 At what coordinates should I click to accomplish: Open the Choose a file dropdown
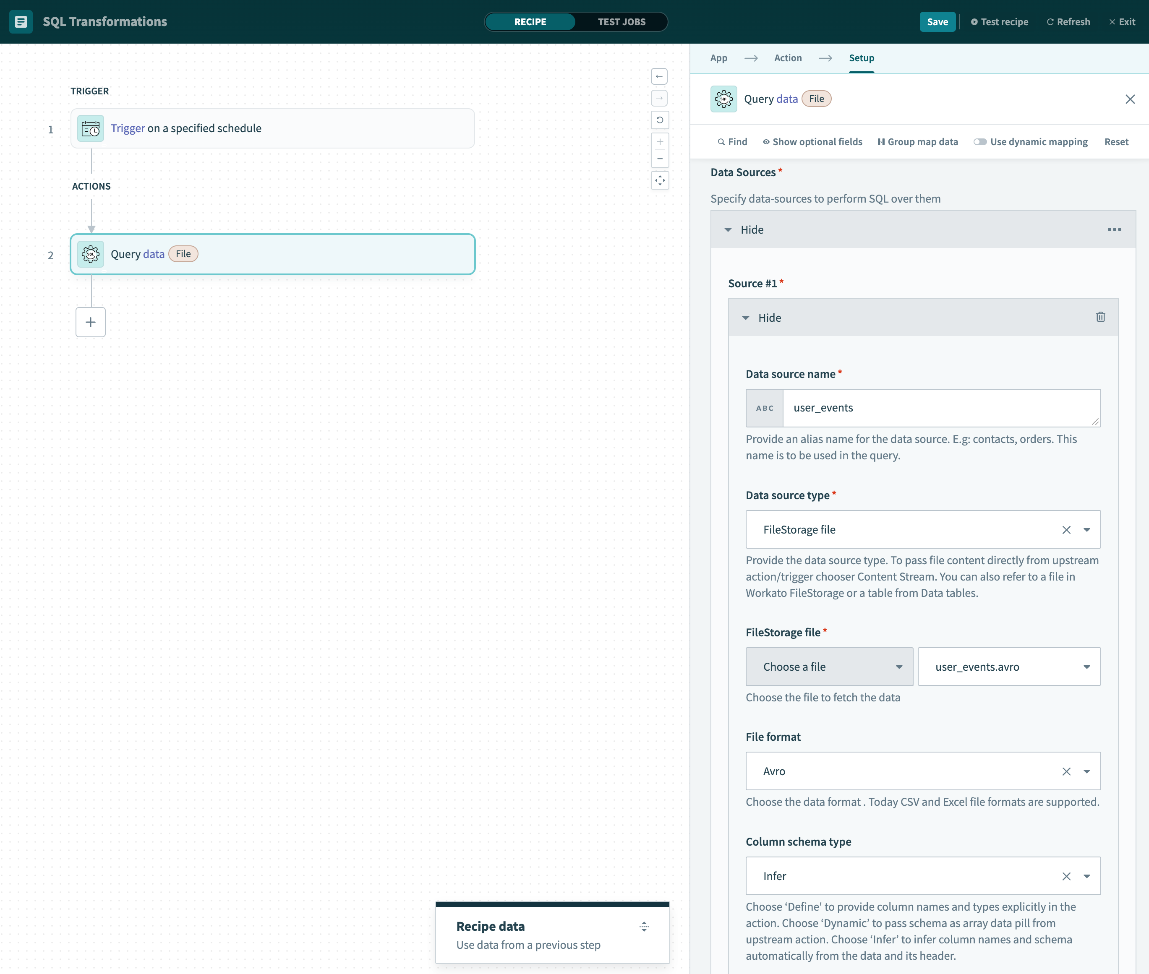point(829,667)
